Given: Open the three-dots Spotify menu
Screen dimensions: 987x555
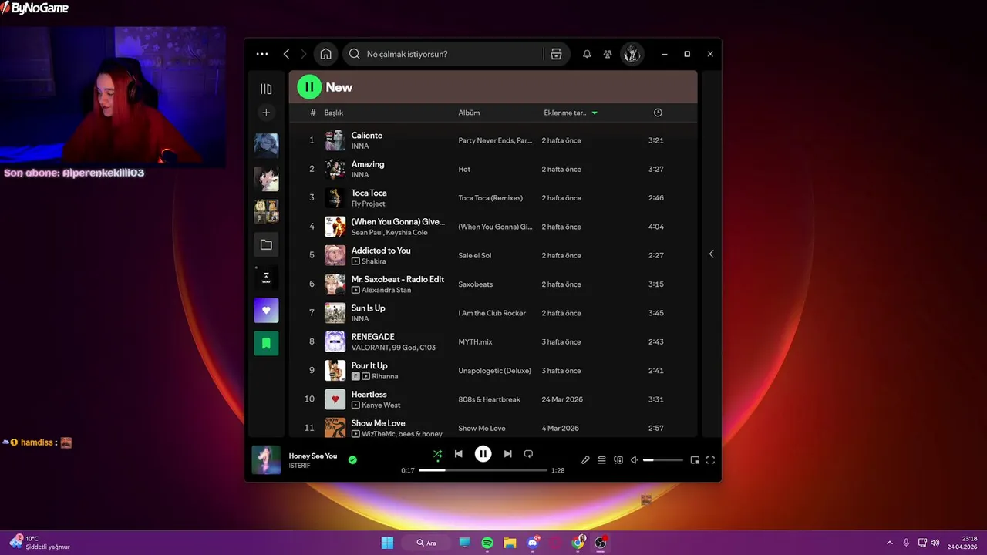Looking at the screenshot, I should click(x=262, y=54).
